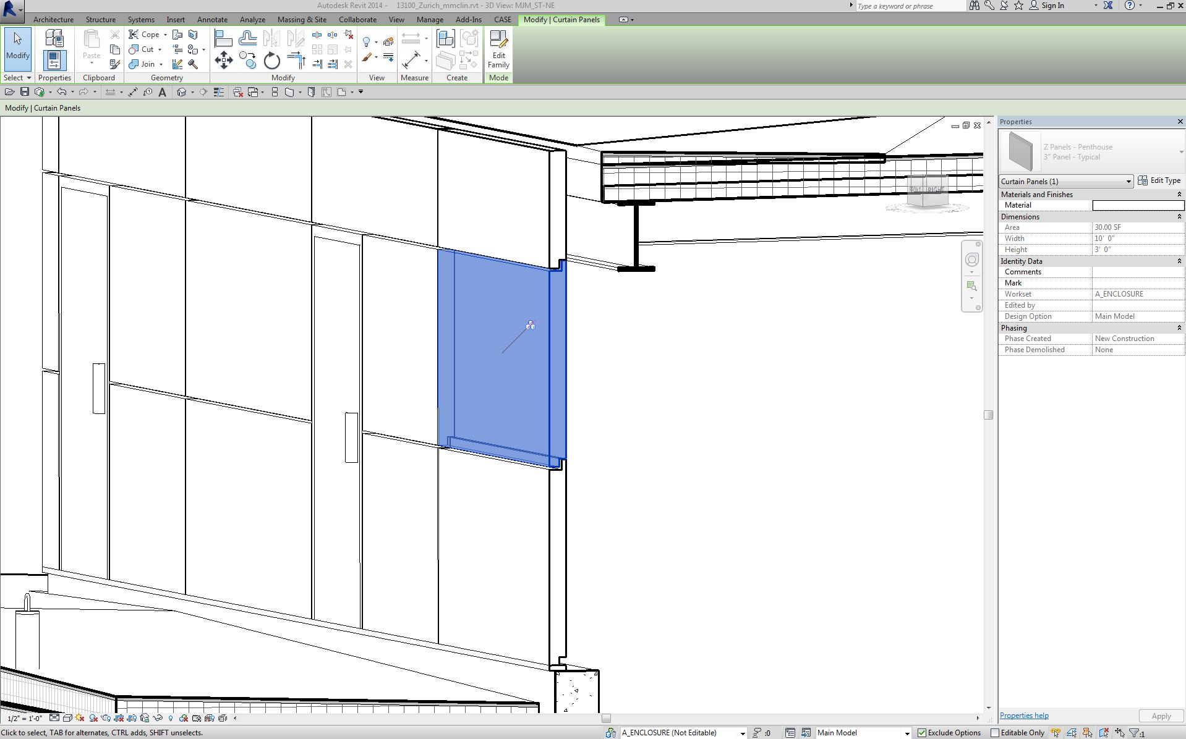Click the Edit Type button
The width and height of the screenshot is (1186, 739).
click(1159, 180)
